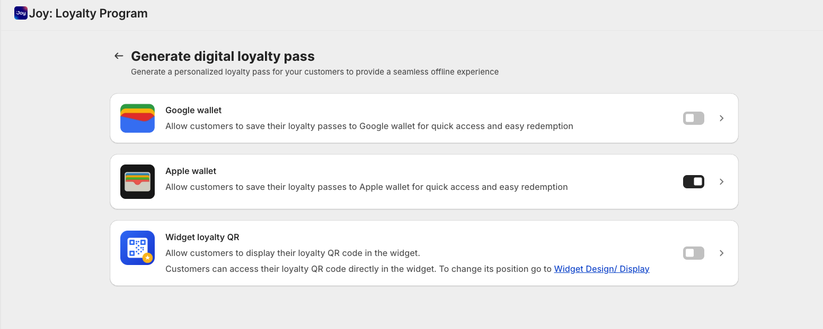Image resolution: width=823 pixels, height=329 pixels.
Task: Click the "Google wallet" card title
Action: click(x=193, y=111)
